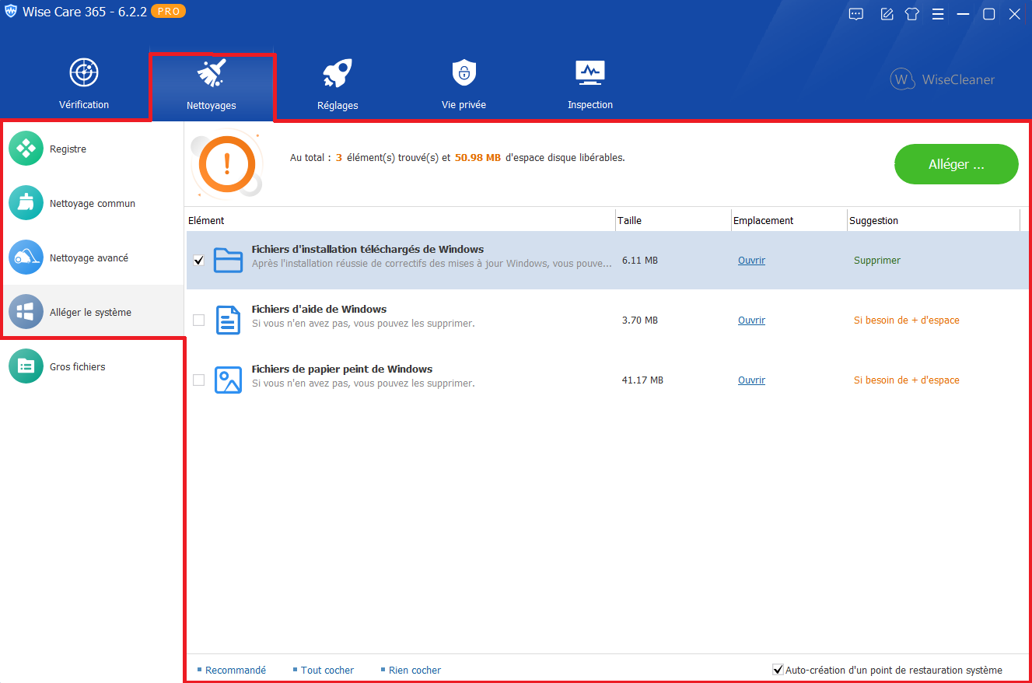Click the edit note icon in title bar

(887, 14)
